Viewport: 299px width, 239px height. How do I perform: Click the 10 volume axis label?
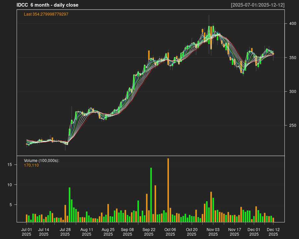[x=10, y=185]
